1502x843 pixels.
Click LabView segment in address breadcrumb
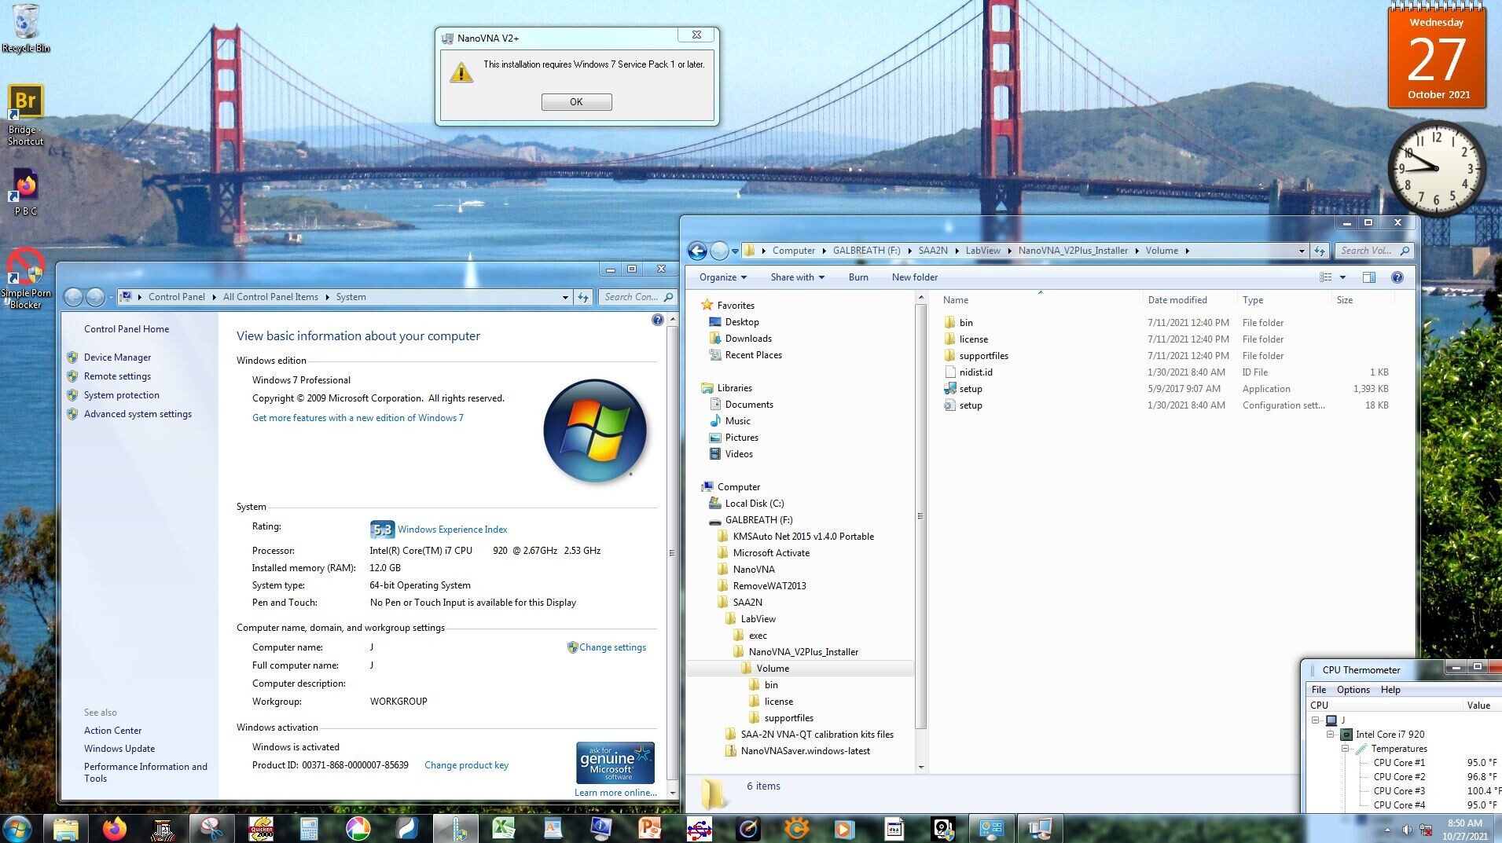pos(982,251)
